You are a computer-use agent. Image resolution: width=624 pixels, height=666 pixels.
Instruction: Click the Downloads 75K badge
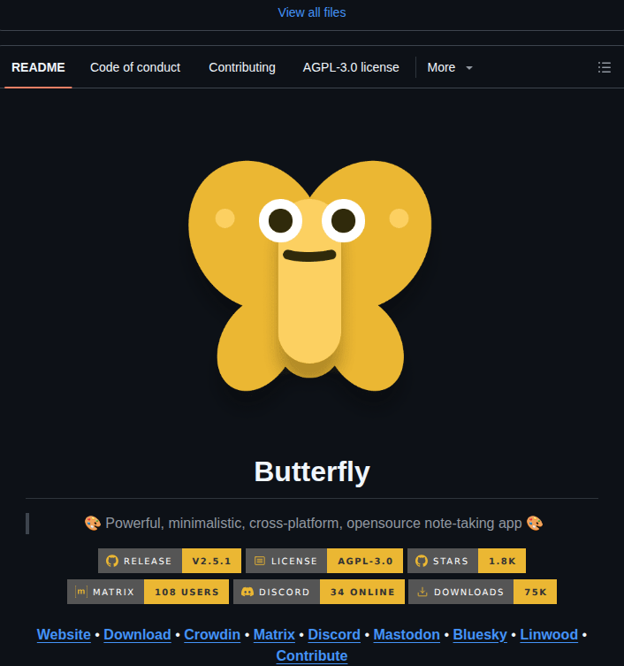pos(483,592)
